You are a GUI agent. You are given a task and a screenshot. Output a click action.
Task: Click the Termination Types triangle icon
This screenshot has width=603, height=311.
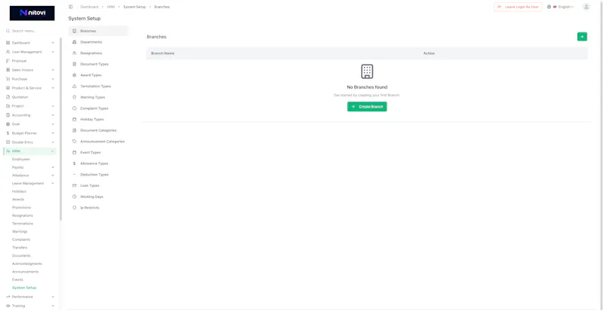pyautogui.click(x=74, y=86)
